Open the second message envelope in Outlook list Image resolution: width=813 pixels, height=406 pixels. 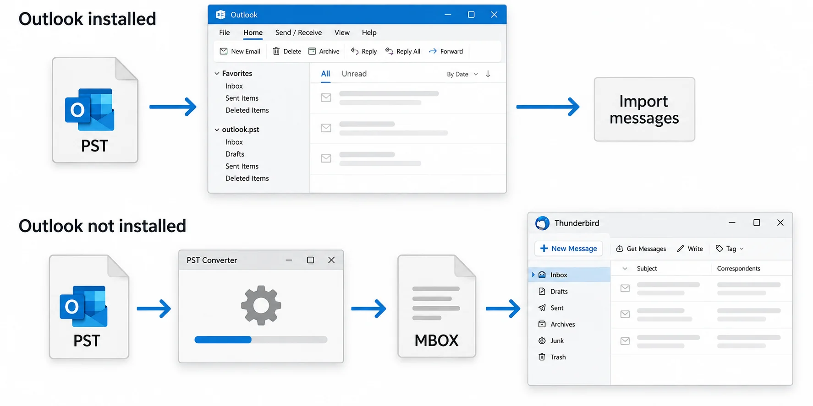point(326,128)
